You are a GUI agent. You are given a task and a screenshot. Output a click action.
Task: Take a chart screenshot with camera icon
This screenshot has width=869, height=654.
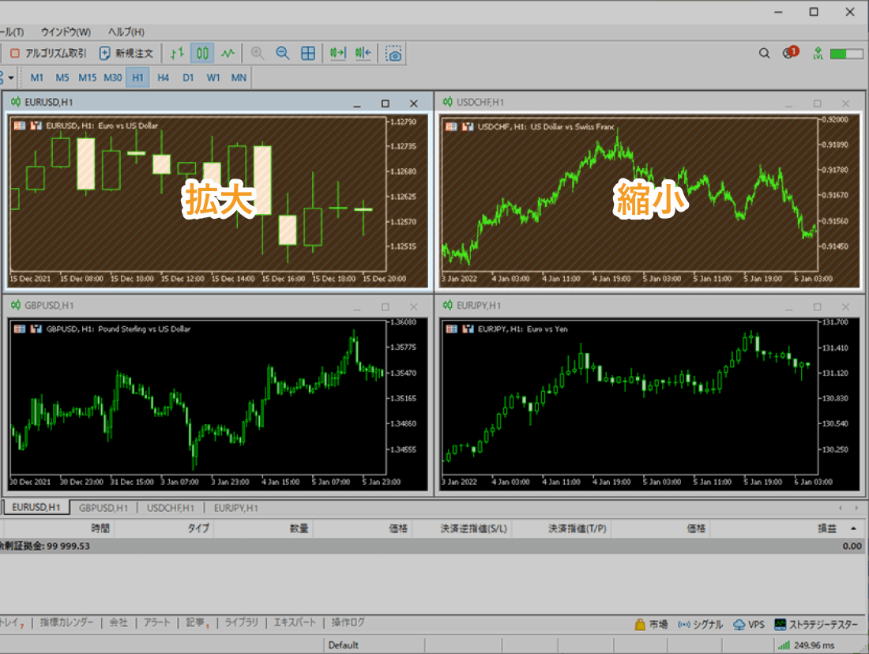pyautogui.click(x=393, y=54)
